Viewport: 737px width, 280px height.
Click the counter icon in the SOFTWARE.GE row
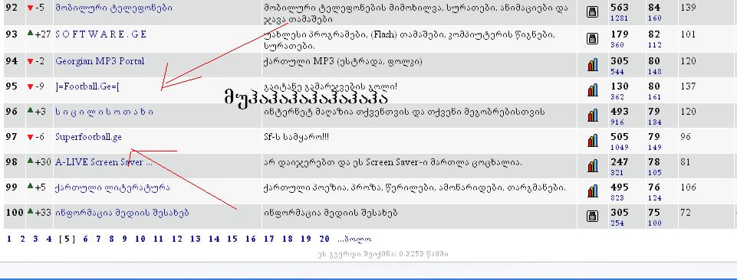pyautogui.click(x=593, y=38)
